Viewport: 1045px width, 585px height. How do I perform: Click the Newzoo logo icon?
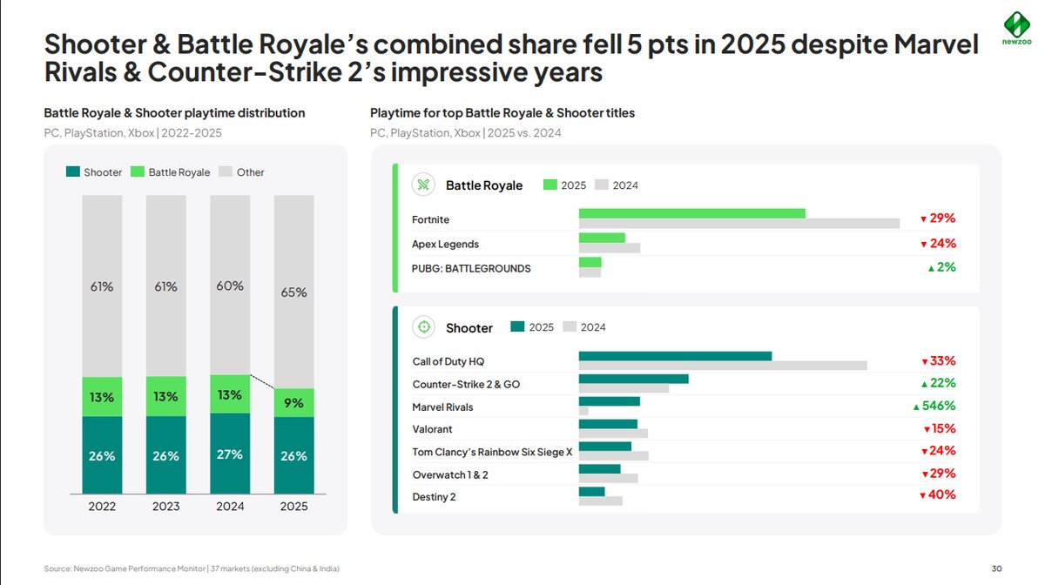point(1017,24)
